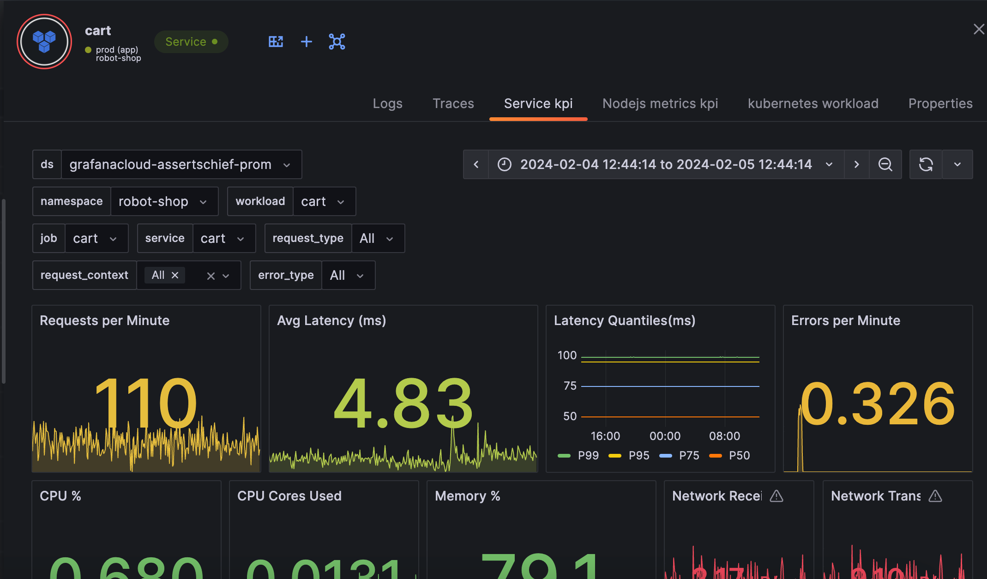Open the clock icon in time range picker
The width and height of the screenshot is (987, 579).
click(504, 164)
